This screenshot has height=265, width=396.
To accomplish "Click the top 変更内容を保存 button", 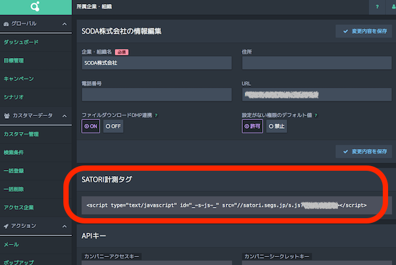I will [x=364, y=31].
